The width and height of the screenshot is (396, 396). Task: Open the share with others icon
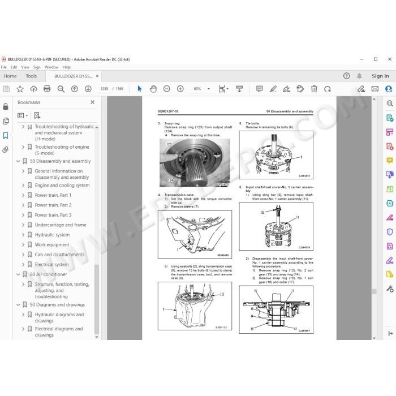pos(389,89)
